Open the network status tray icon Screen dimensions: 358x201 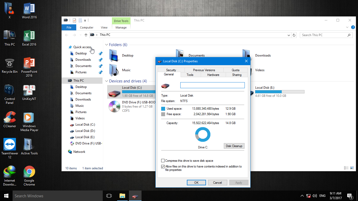(308, 196)
